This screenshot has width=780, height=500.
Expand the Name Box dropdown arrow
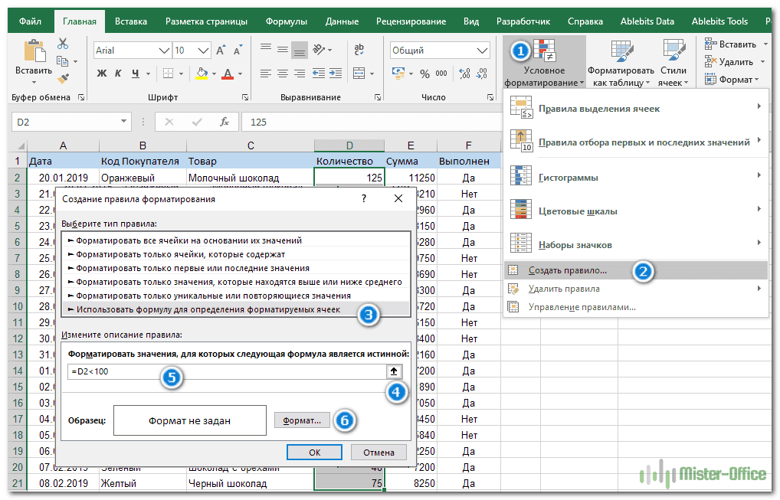125,122
